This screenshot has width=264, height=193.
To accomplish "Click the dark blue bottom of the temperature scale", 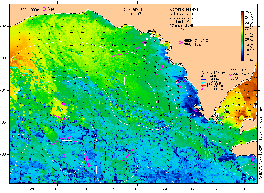I will (x=242, y=59).
